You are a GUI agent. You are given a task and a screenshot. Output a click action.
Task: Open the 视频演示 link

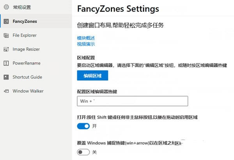[86, 44]
